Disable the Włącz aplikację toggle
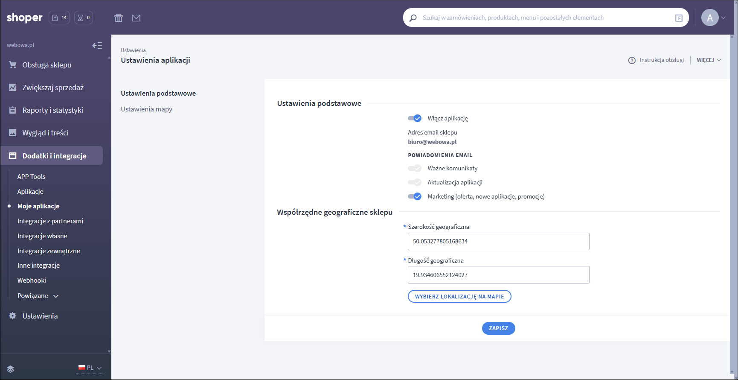Image resolution: width=738 pixels, height=380 pixels. click(415, 118)
